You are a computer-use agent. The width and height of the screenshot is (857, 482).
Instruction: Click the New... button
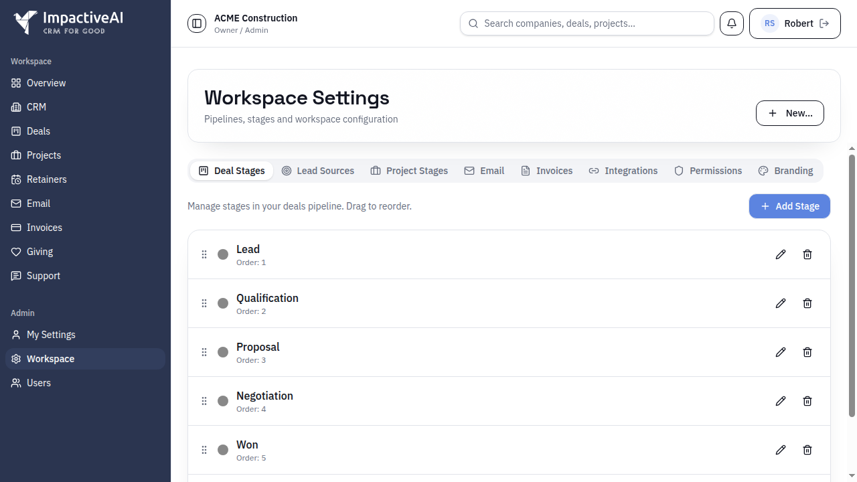point(789,112)
